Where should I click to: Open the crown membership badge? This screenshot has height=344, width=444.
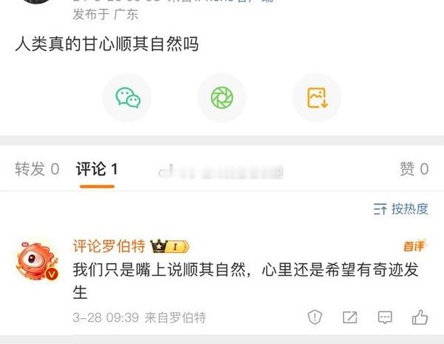(169, 246)
